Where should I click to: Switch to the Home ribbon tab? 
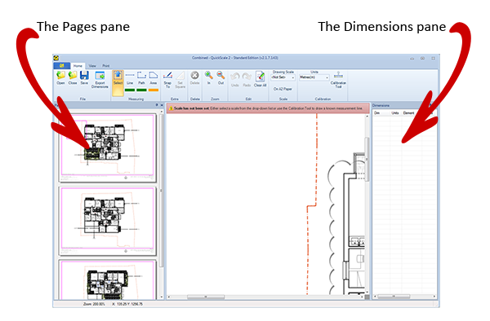pos(78,66)
